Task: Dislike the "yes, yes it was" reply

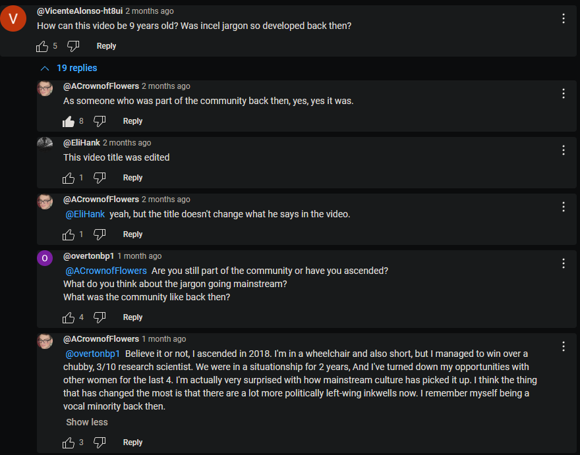Action: (100, 121)
